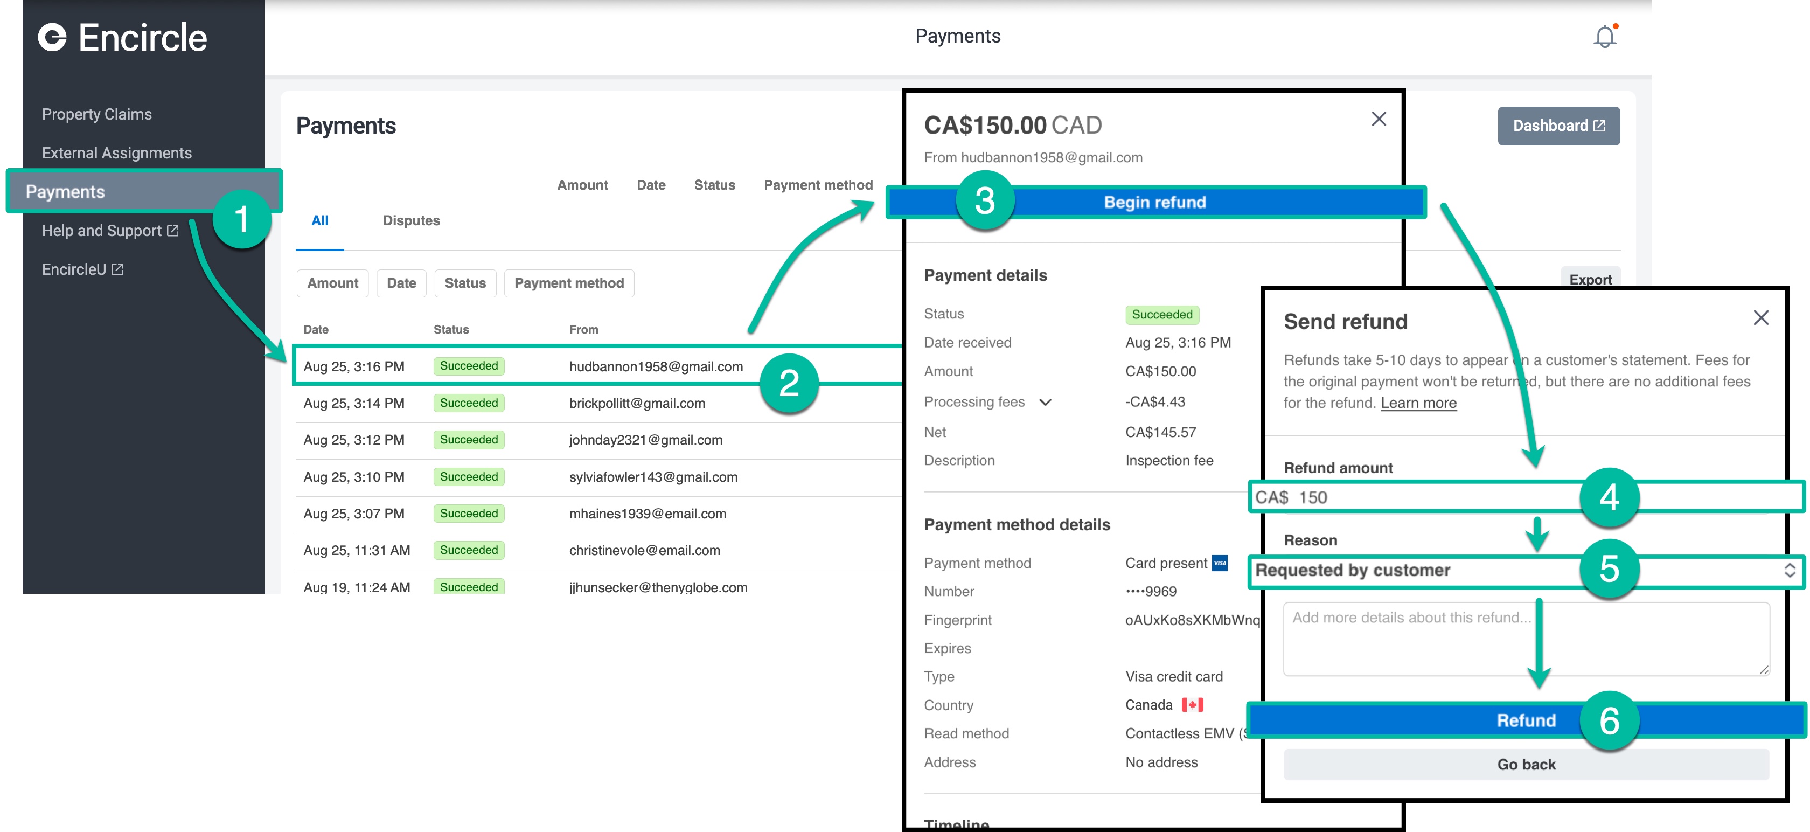This screenshot has height=832, width=1810.
Task: Close the CA$150.00 payment detail panel
Action: (x=1379, y=120)
